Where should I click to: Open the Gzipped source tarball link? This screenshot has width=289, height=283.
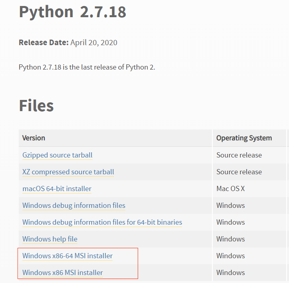57,155
